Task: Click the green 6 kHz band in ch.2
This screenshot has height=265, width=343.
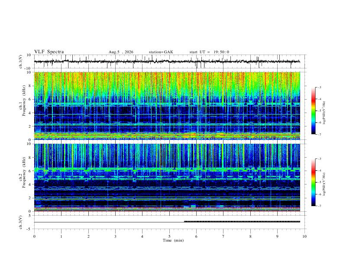Action: (167, 169)
